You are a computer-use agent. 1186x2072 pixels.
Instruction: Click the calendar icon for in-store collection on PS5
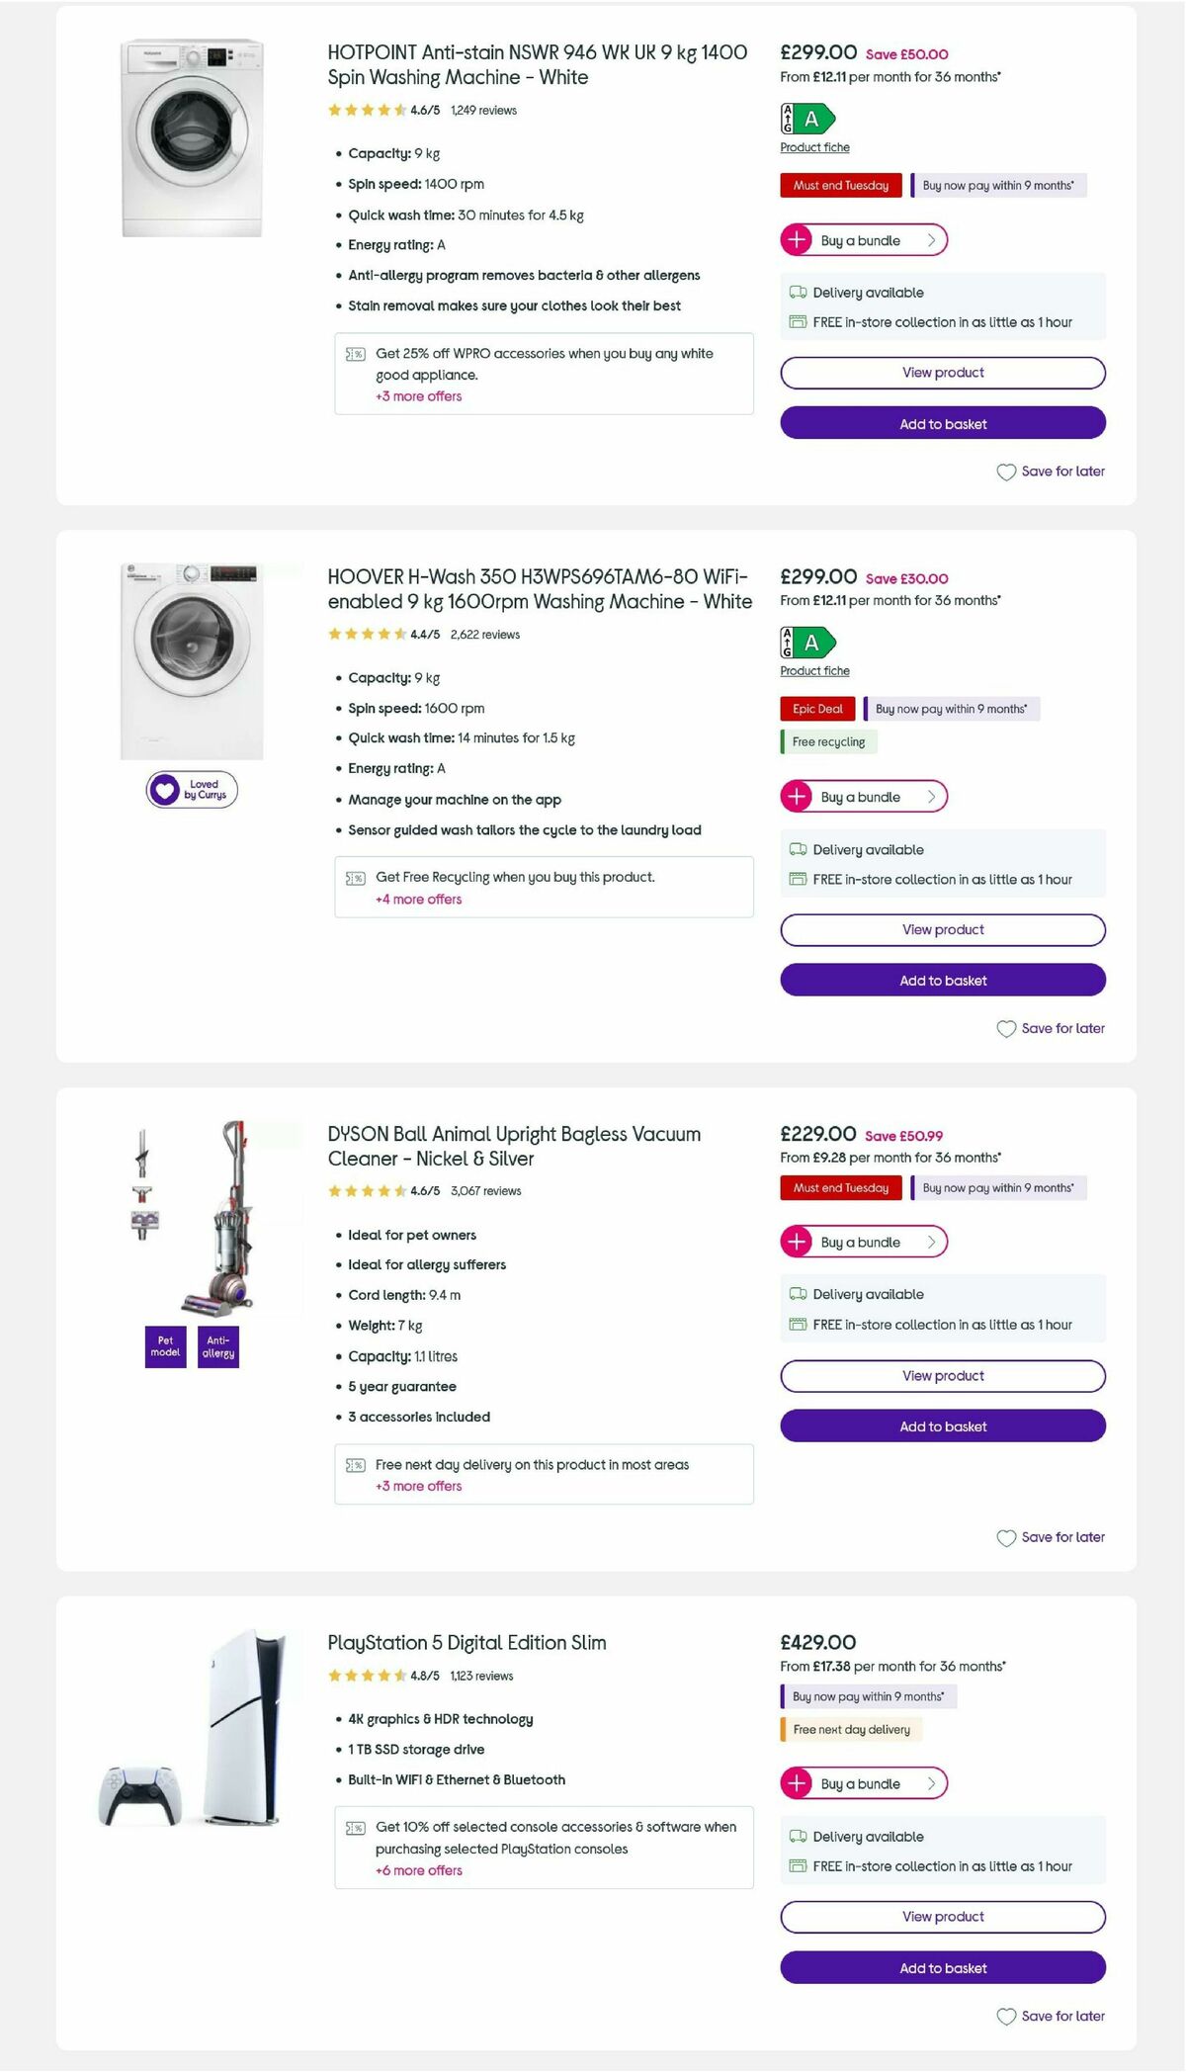(x=799, y=1866)
